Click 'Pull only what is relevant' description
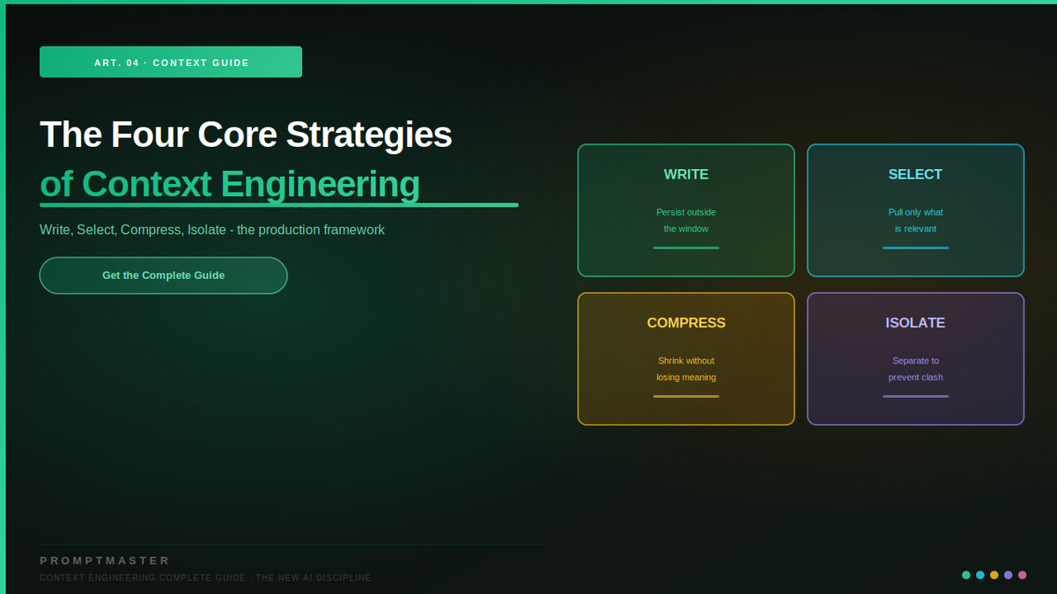Image resolution: width=1057 pixels, height=594 pixels. pos(915,220)
